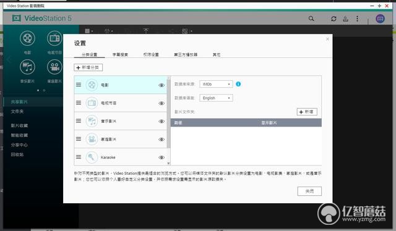Close the settings dialog with X

[x=327, y=39]
